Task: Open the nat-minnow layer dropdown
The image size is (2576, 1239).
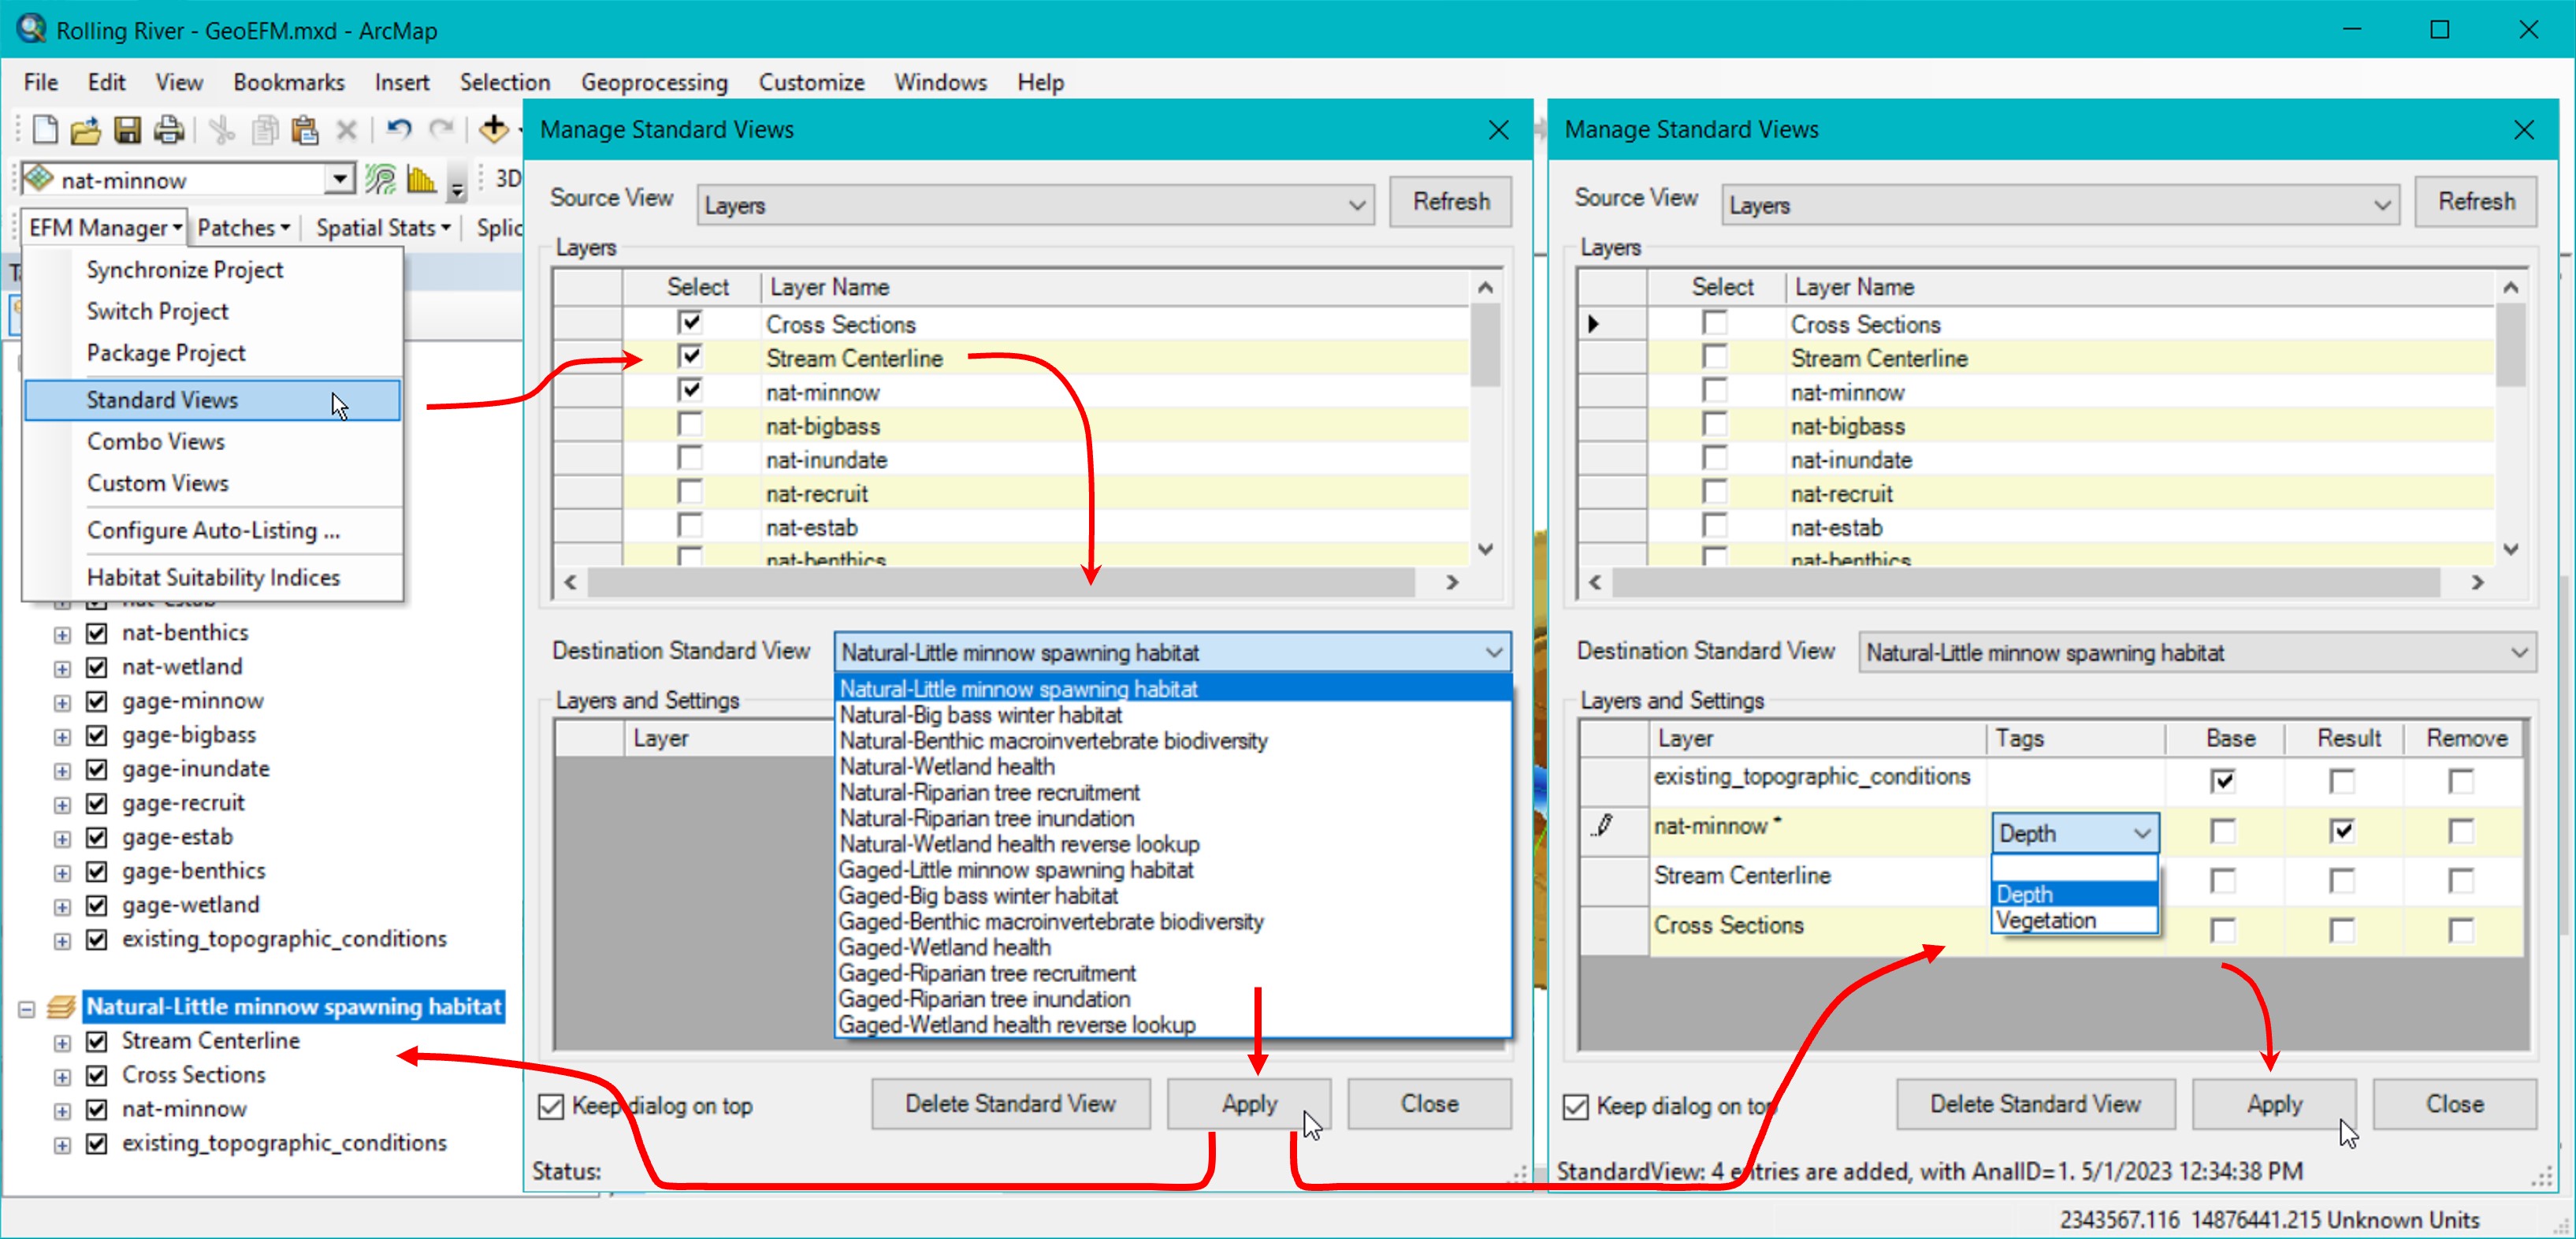Action: 340,180
